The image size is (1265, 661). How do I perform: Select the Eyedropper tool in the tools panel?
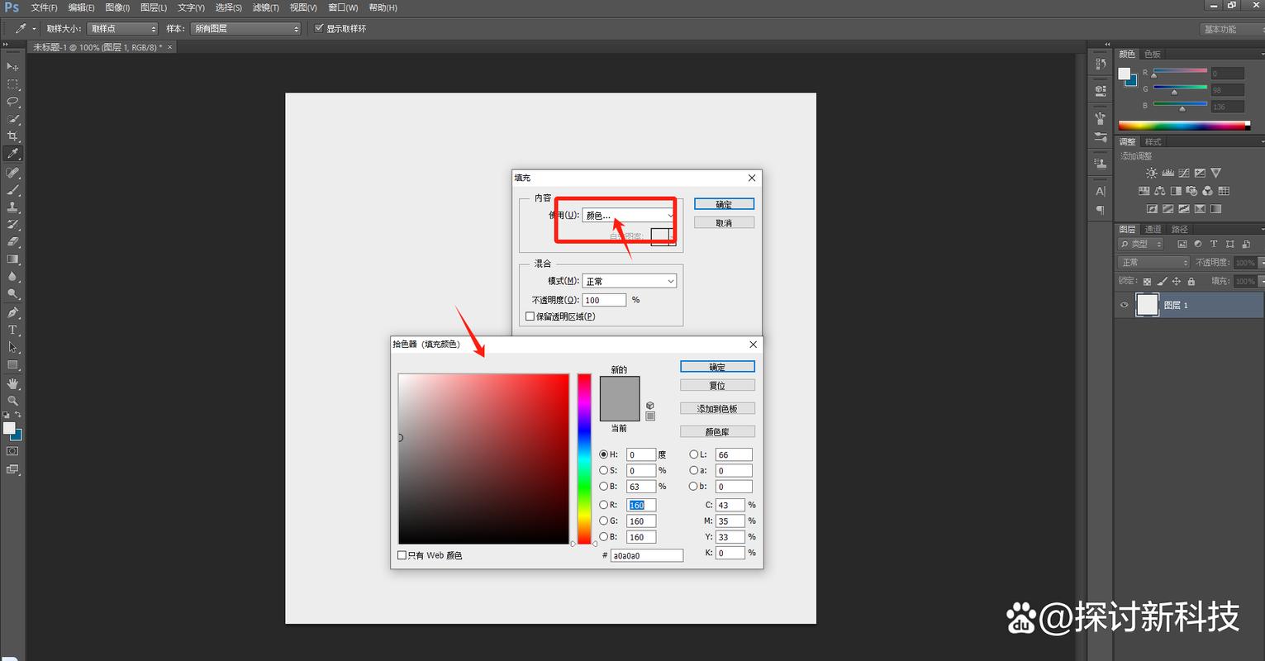tap(12, 154)
